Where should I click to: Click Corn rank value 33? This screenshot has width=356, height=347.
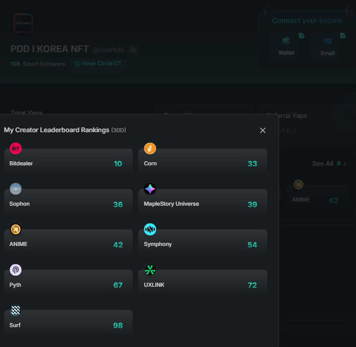[x=252, y=164]
